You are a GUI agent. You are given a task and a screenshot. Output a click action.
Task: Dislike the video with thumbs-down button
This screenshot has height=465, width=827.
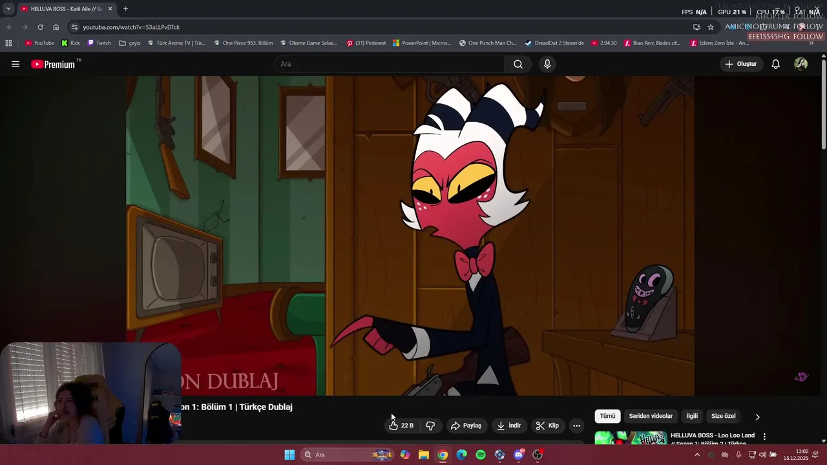coord(430,426)
